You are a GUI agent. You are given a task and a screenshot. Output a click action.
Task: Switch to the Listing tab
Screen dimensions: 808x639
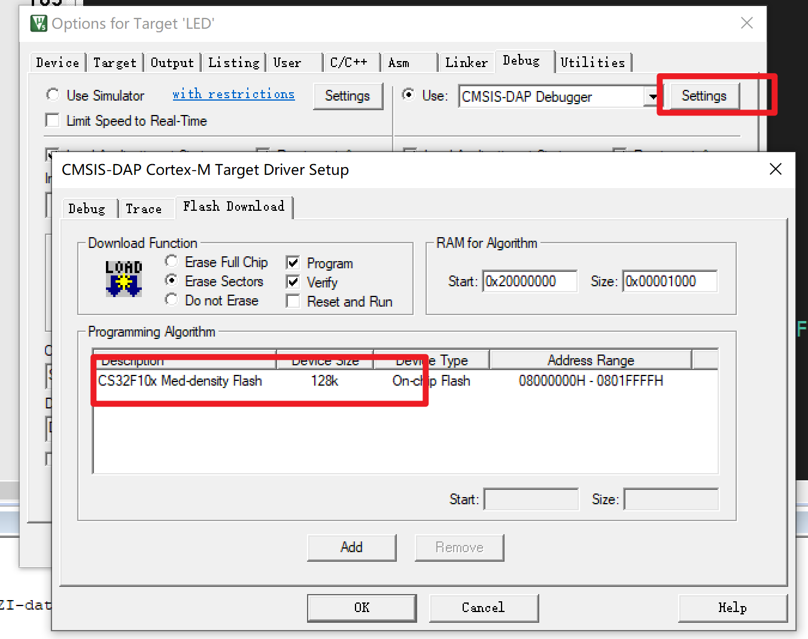click(233, 63)
